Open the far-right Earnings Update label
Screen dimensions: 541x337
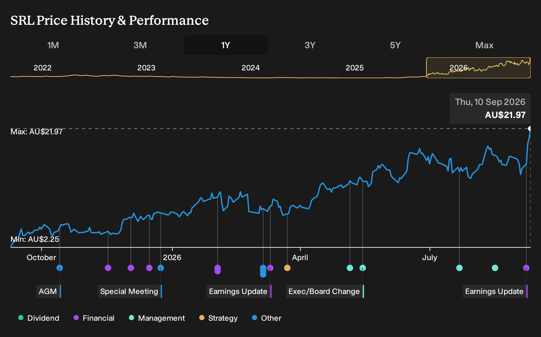point(495,291)
